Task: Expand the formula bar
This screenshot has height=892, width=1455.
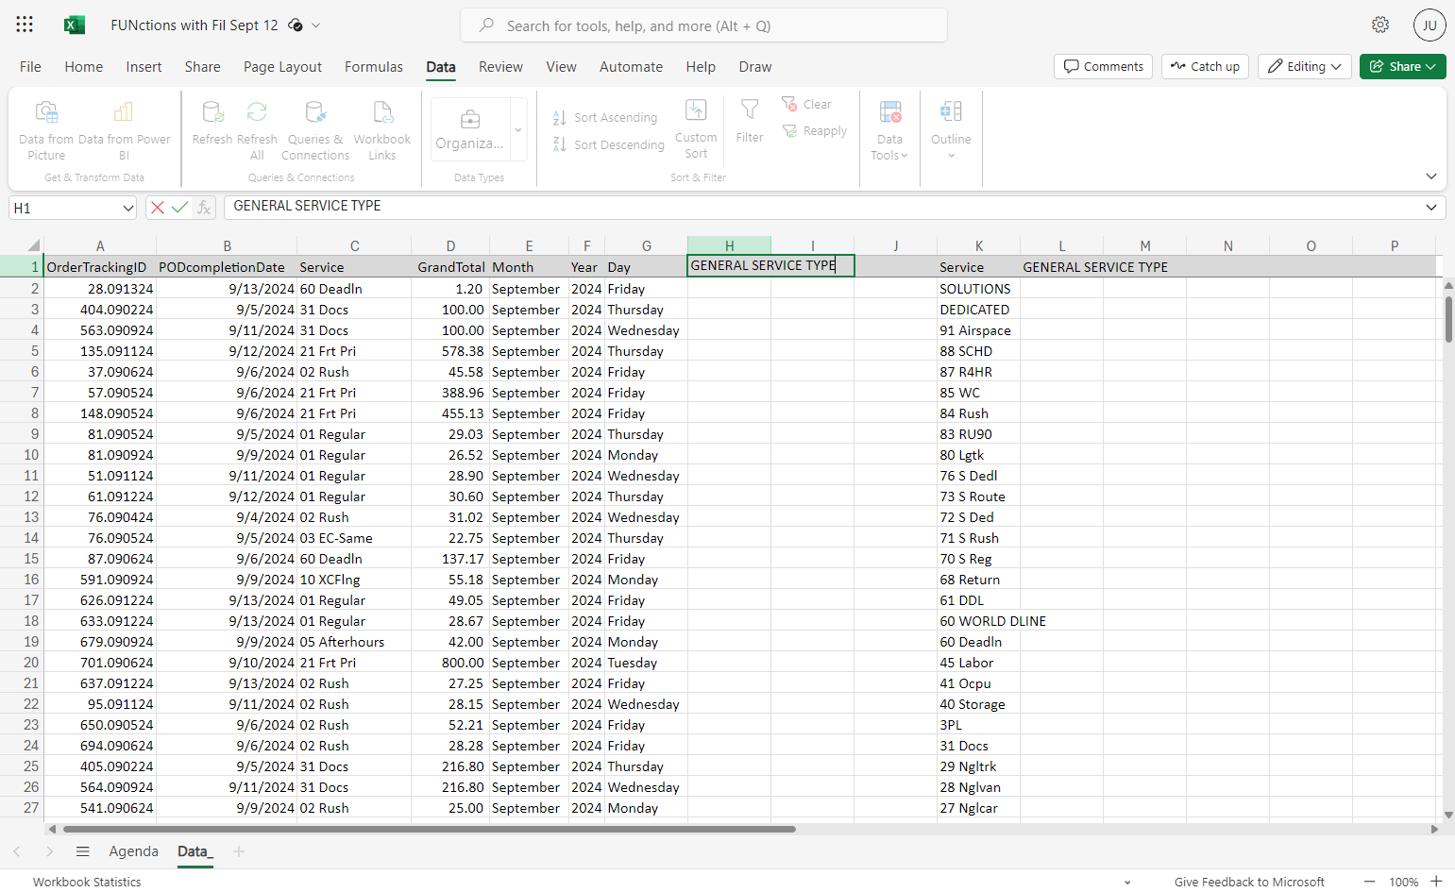Action: pos(1431,208)
